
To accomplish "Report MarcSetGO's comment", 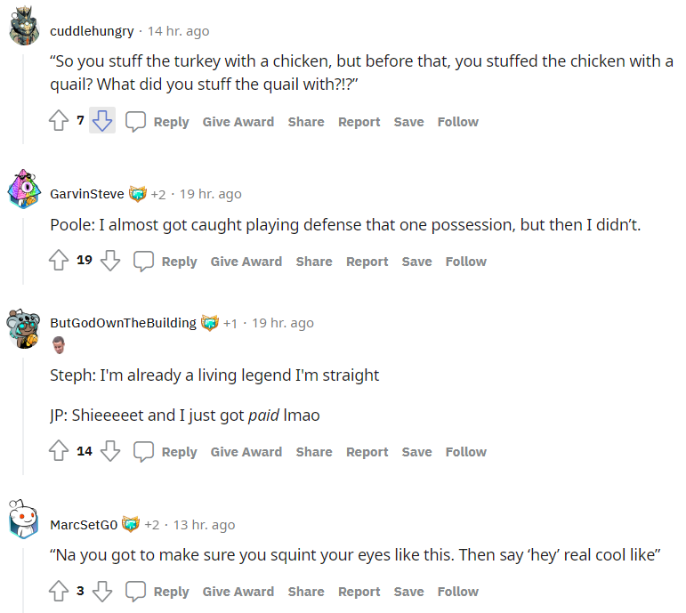I will pos(359,592).
